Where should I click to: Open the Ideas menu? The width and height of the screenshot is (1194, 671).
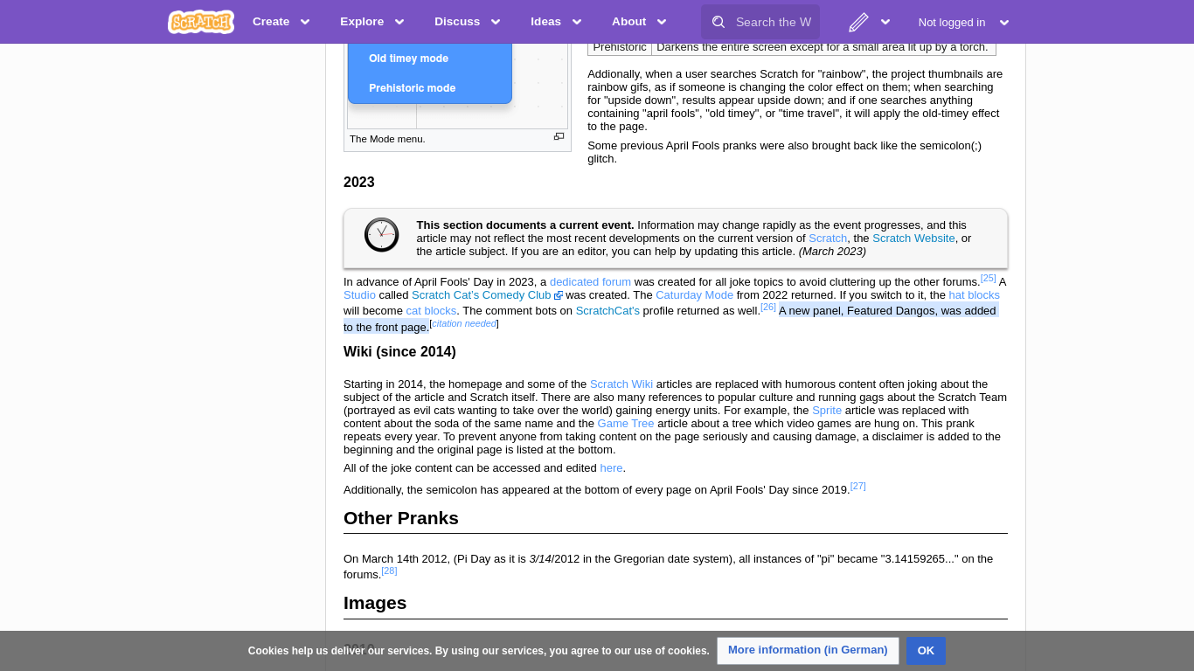(555, 21)
